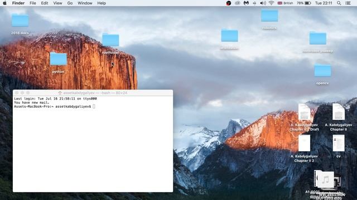Click the M menu bar icon
357x200 pixels.
tap(246, 3)
